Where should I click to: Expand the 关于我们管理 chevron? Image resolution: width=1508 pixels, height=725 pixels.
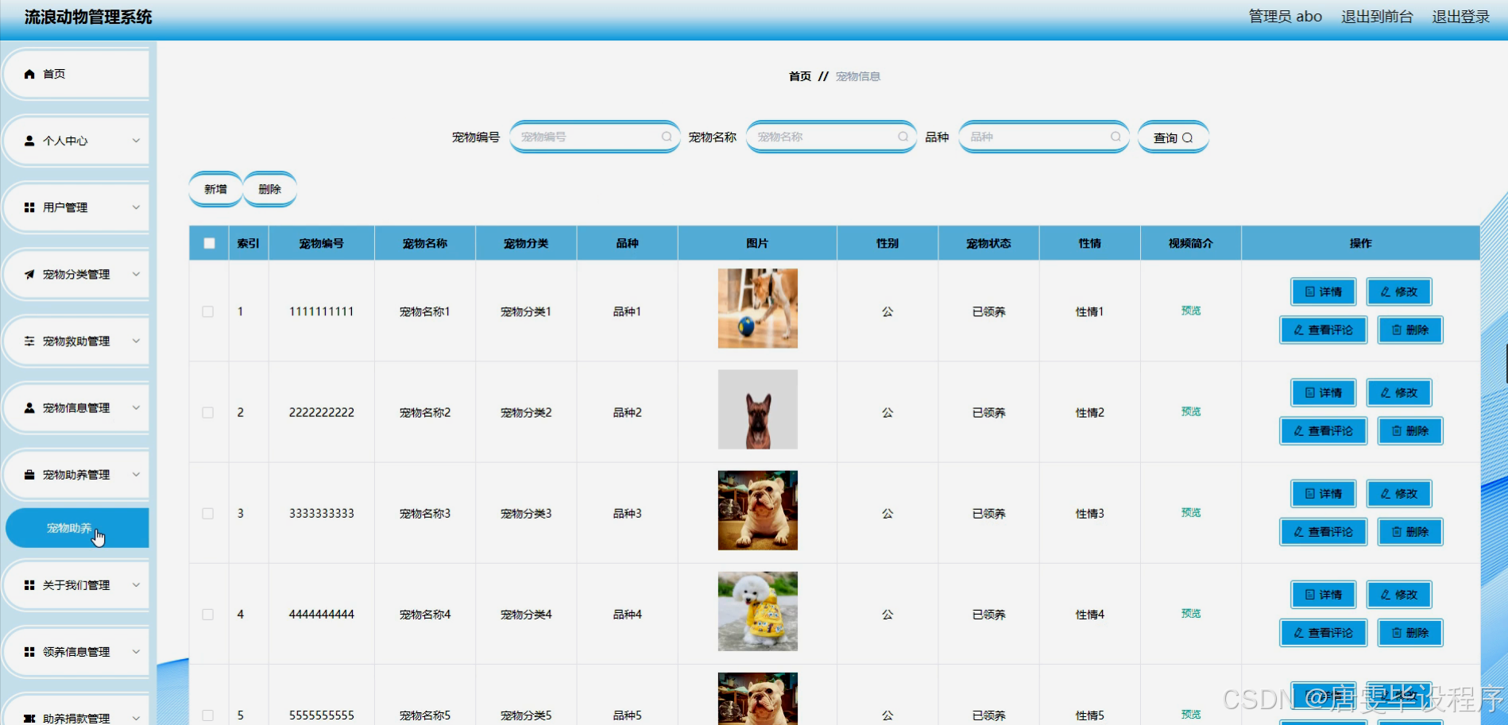point(136,584)
